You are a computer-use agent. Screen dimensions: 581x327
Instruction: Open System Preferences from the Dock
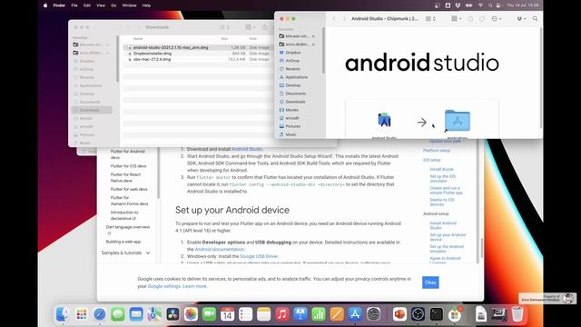373,314
